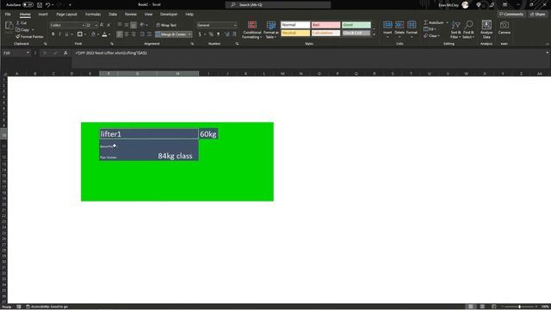Toggle Wrap Text
The width and height of the screenshot is (551, 310).
[166, 25]
